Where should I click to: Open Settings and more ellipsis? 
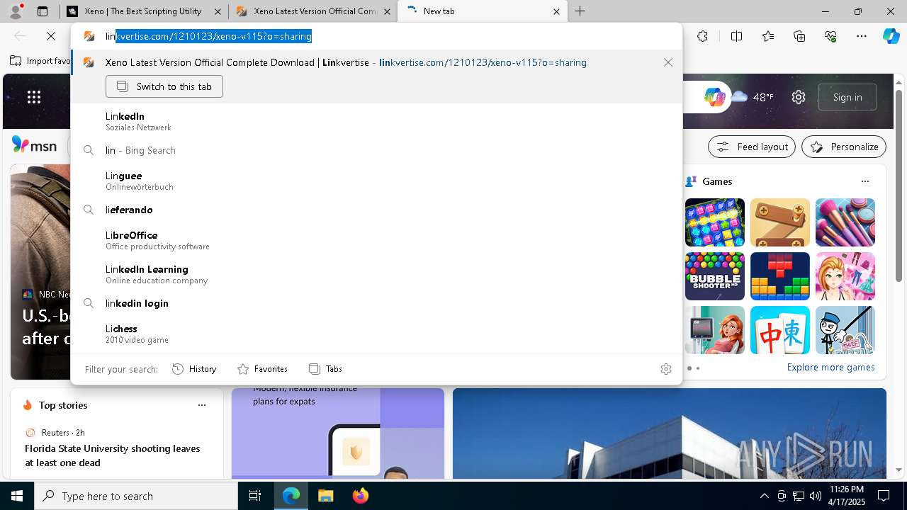[x=862, y=36]
